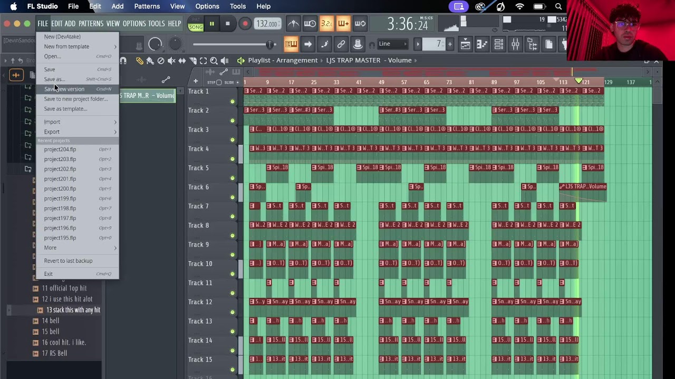This screenshot has height=379, width=675.
Task: Open the PATTERNS menu
Action: (x=91, y=24)
